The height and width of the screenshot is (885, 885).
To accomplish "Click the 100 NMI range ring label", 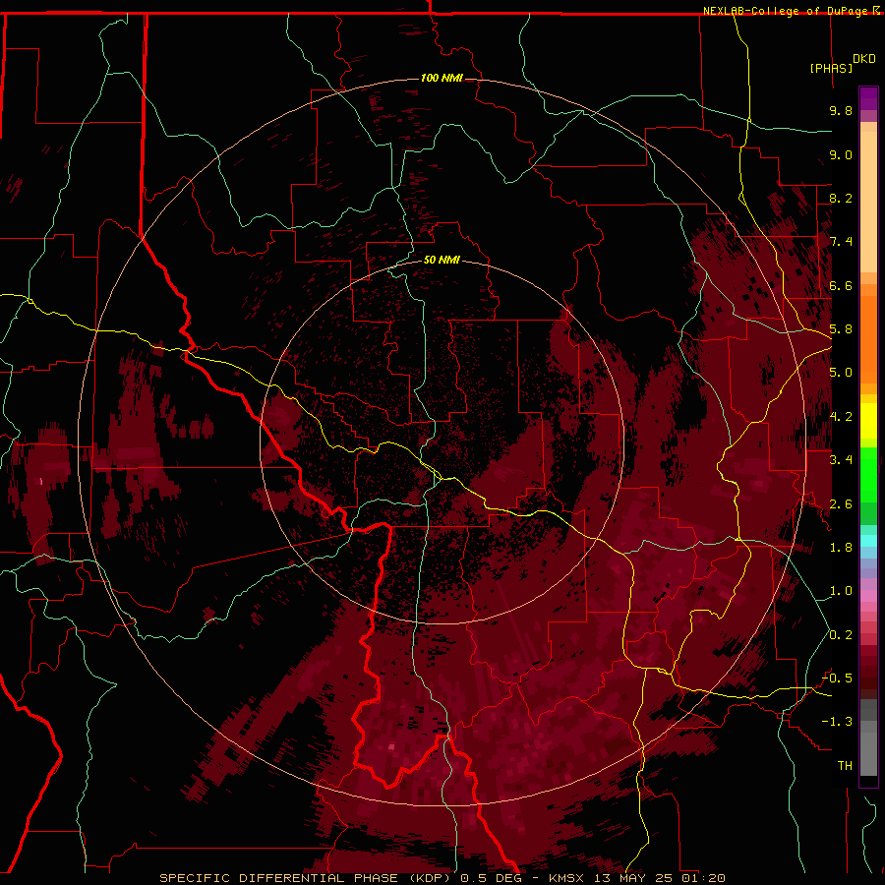I will [442, 78].
